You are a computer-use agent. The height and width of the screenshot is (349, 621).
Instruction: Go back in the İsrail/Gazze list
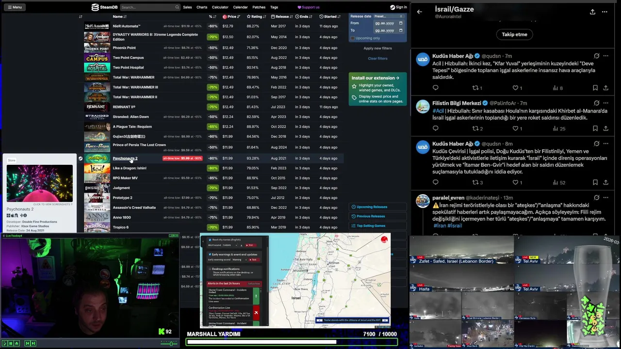click(x=420, y=12)
